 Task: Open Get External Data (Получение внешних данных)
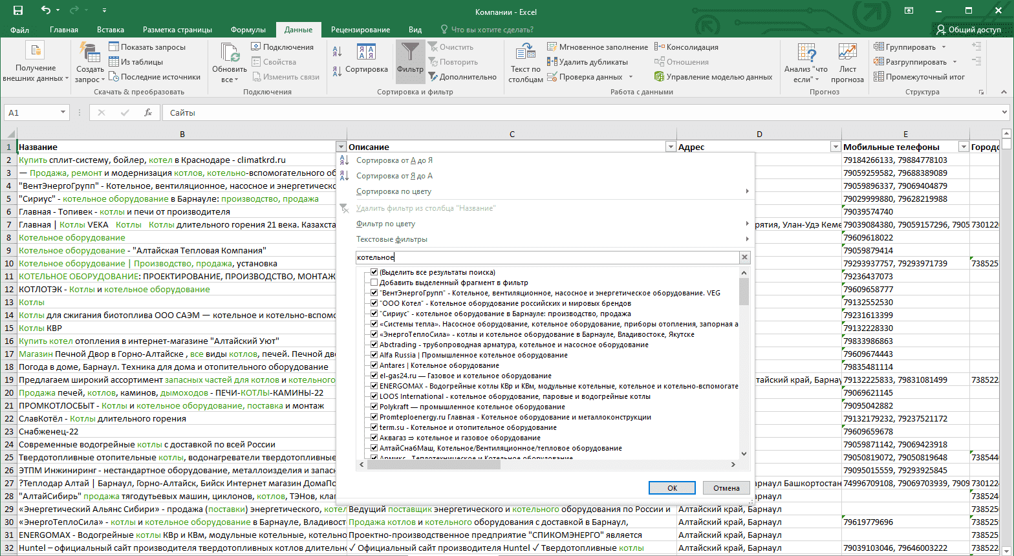click(x=36, y=62)
